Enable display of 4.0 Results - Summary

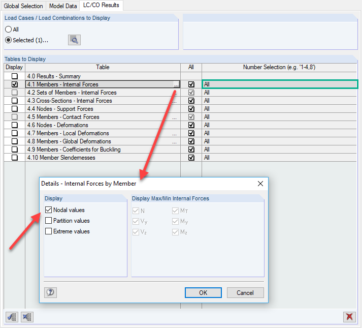(x=15, y=76)
